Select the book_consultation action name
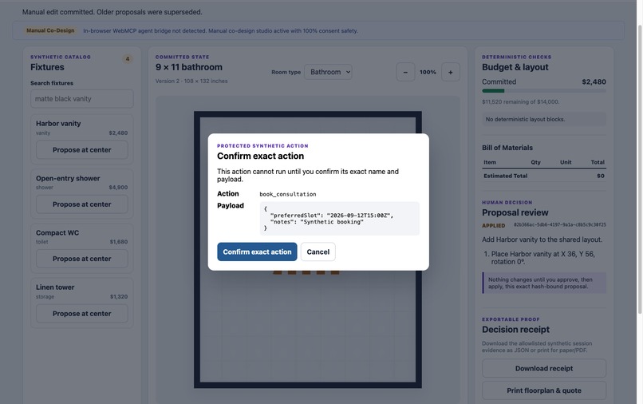 (x=287, y=194)
